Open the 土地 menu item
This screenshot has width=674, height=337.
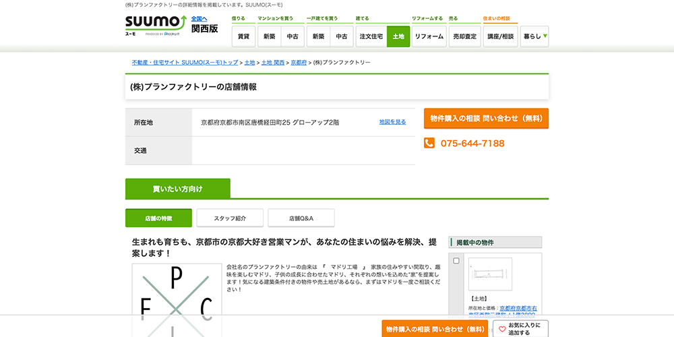[x=398, y=36]
